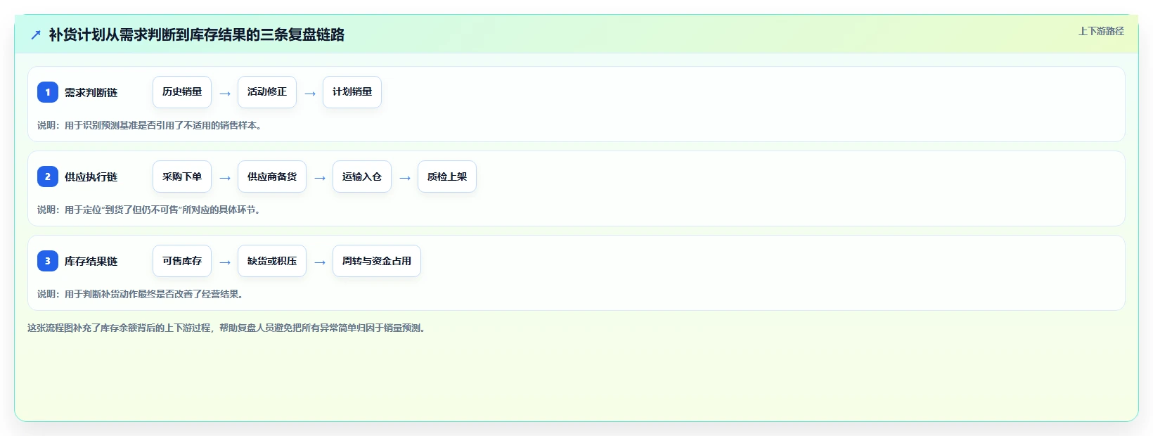The image size is (1153, 436).
Task: Select the 供应执行链 heading
Action: (91, 177)
